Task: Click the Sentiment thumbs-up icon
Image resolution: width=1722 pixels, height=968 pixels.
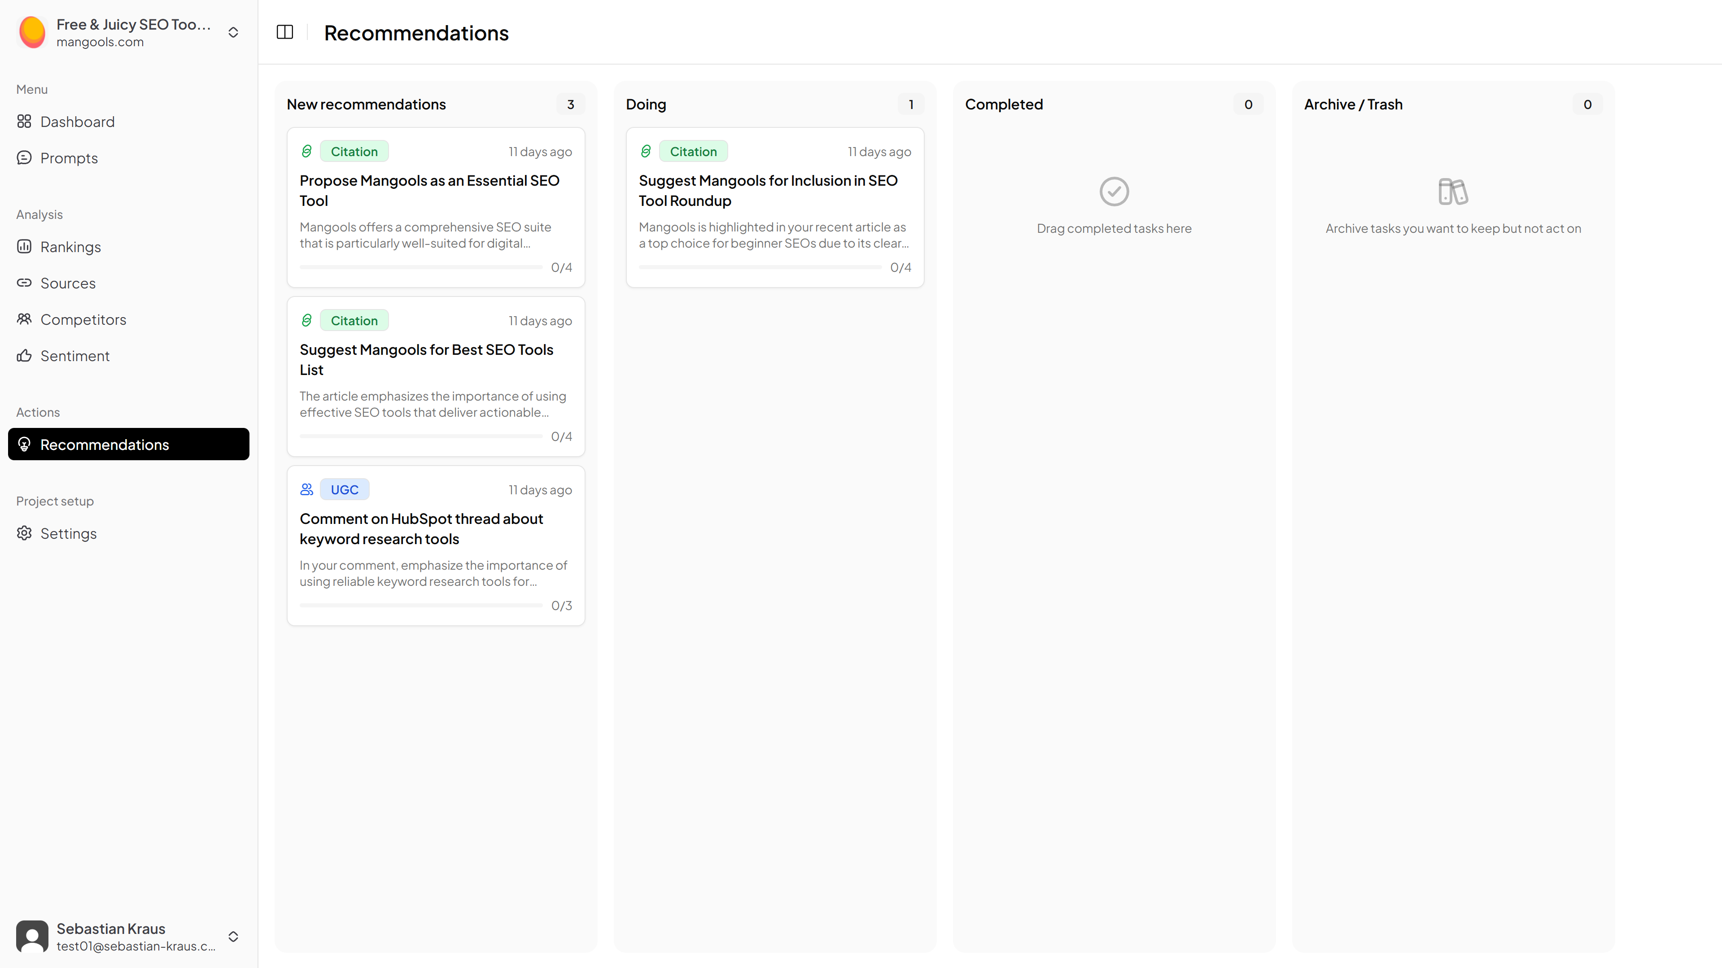Action: [24, 356]
